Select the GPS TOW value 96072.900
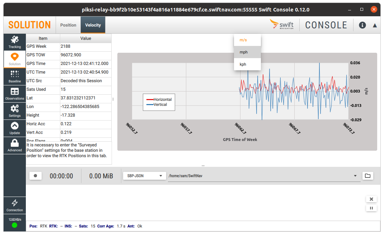384x235 pixels. tap(86, 55)
